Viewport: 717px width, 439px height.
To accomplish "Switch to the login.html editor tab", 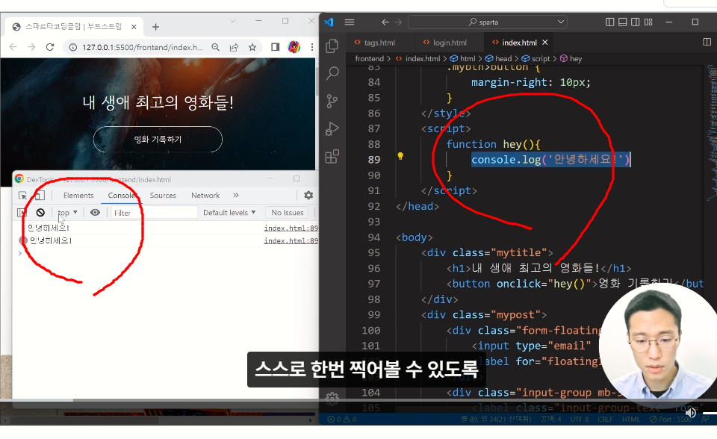I will click(x=445, y=43).
